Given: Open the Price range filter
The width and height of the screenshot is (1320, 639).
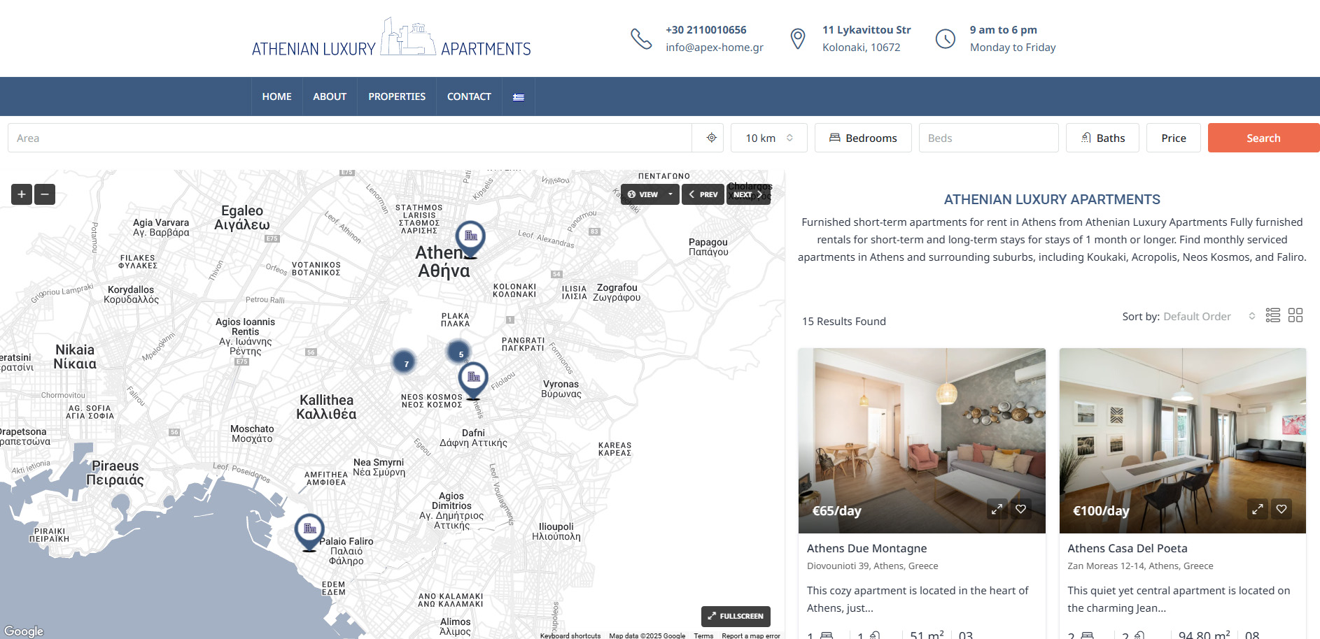Looking at the screenshot, I should [x=1173, y=138].
